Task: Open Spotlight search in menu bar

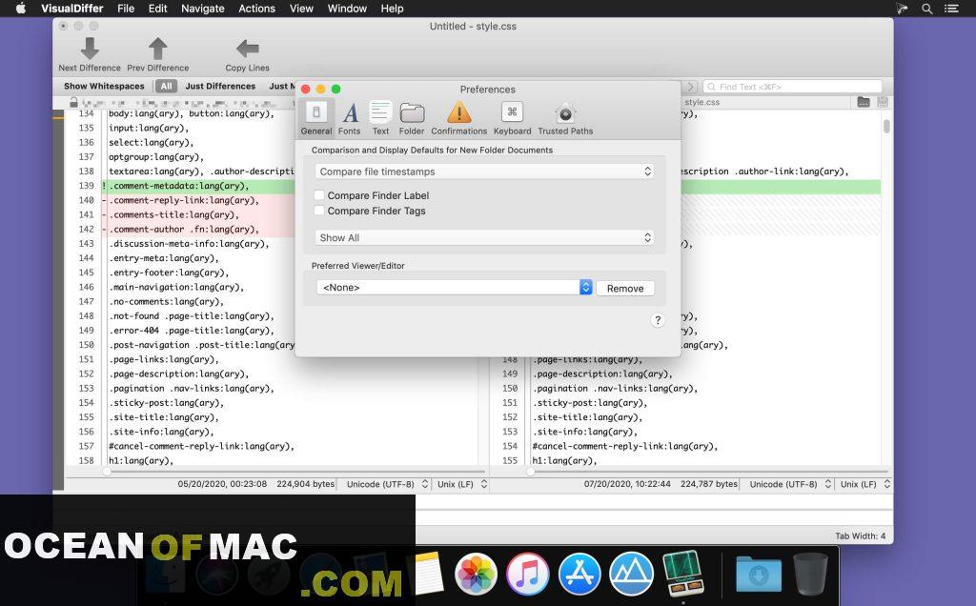Action: 926,9
